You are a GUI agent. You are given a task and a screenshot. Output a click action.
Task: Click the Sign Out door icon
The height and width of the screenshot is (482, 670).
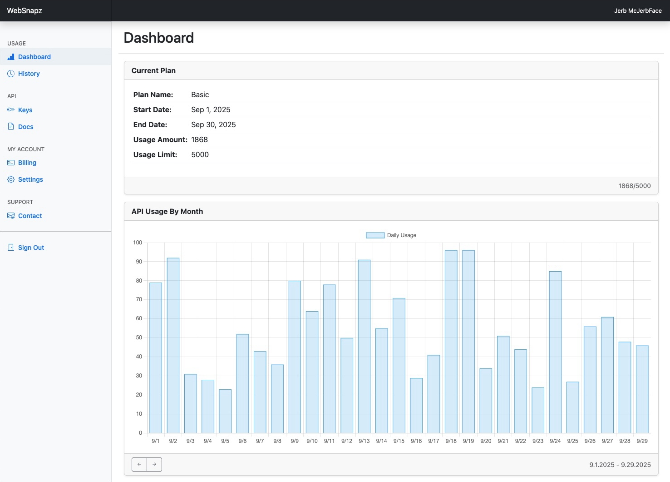[x=11, y=247]
